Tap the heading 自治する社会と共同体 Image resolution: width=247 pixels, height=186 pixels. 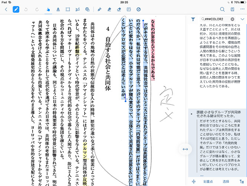click(x=108, y=64)
